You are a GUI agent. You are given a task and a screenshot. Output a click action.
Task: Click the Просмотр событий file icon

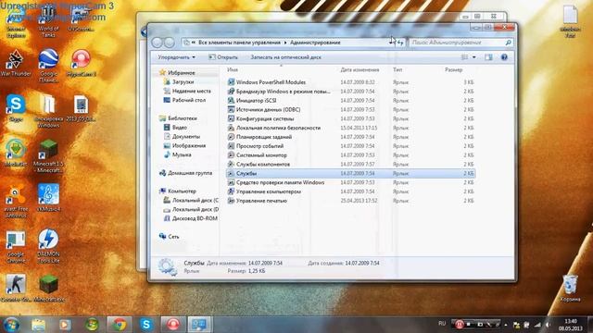pos(231,146)
